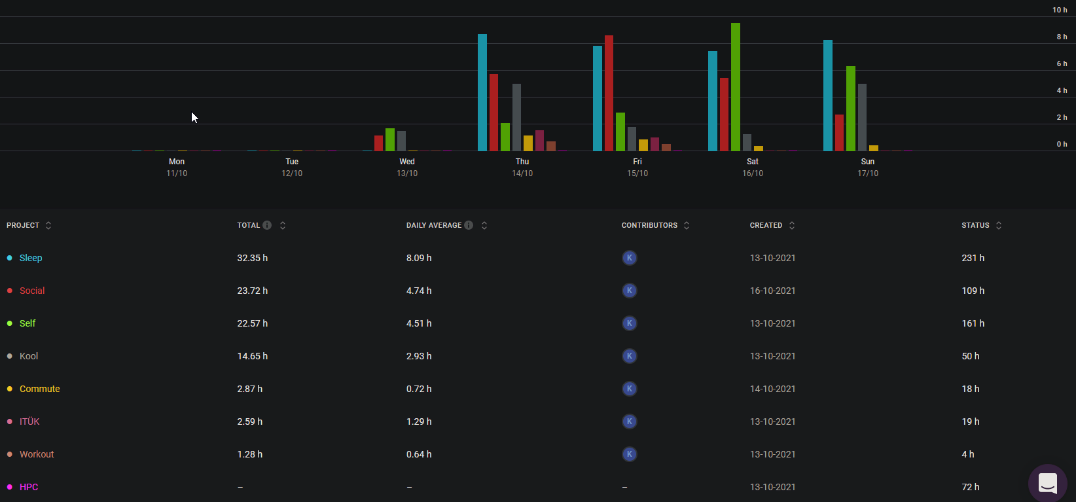This screenshot has width=1076, height=502.
Task: Click the cyan Sleep bar on Thursday
Action: (x=482, y=92)
